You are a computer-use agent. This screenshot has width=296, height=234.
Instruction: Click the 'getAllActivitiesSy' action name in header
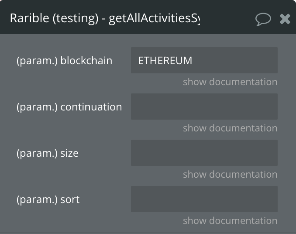click(x=154, y=18)
